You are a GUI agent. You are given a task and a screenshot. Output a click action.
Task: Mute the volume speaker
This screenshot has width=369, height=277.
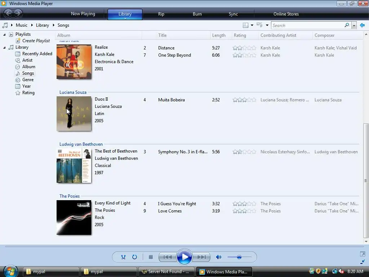[218, 257]
